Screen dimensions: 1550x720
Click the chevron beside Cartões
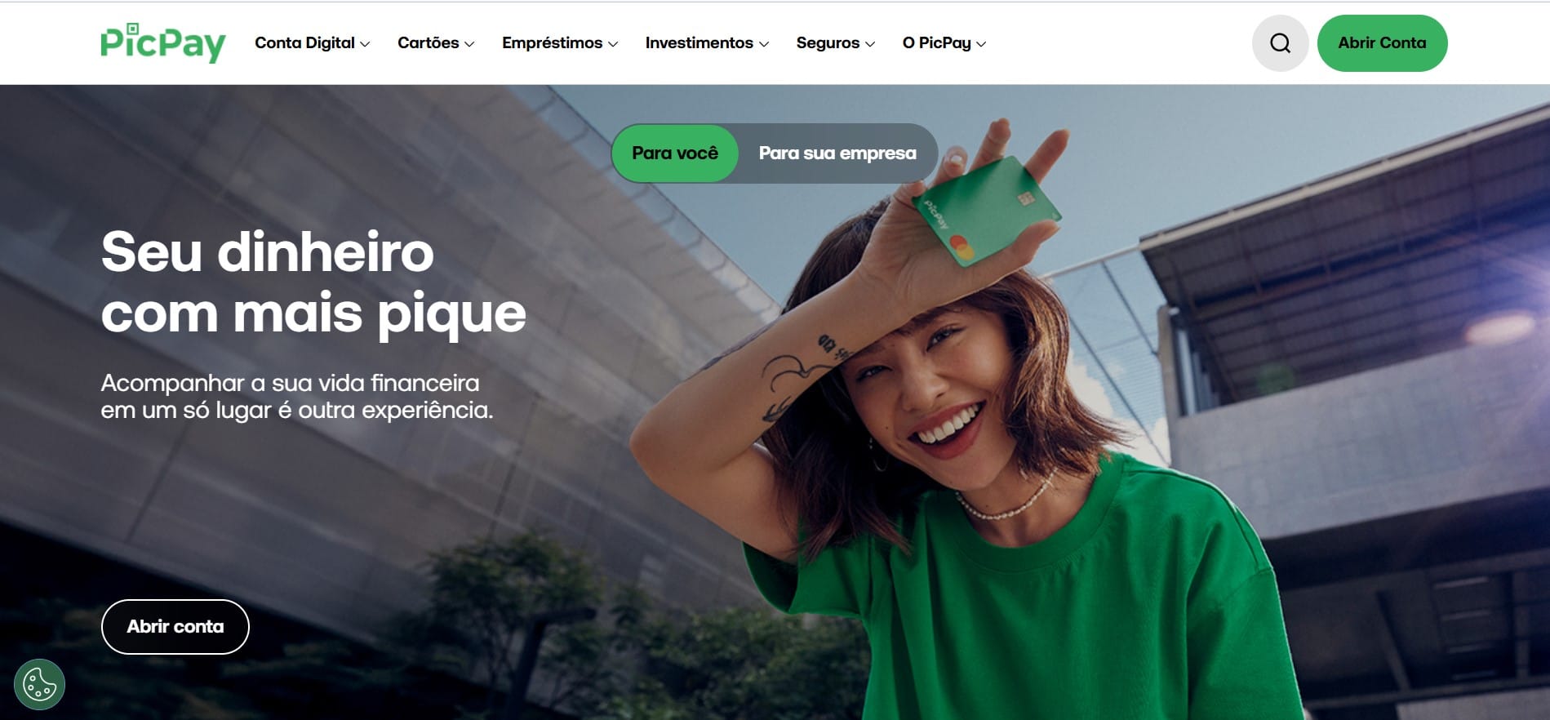(469, 44)
